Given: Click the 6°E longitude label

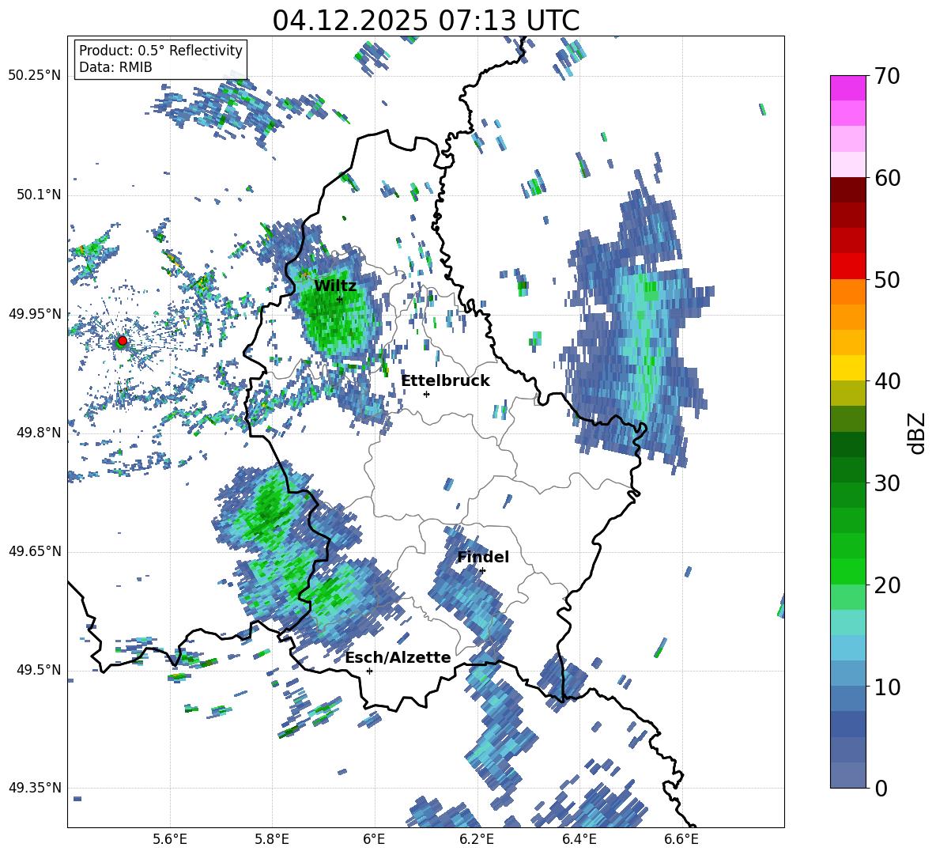Looking at the screenshot, I should pos(374,839).
